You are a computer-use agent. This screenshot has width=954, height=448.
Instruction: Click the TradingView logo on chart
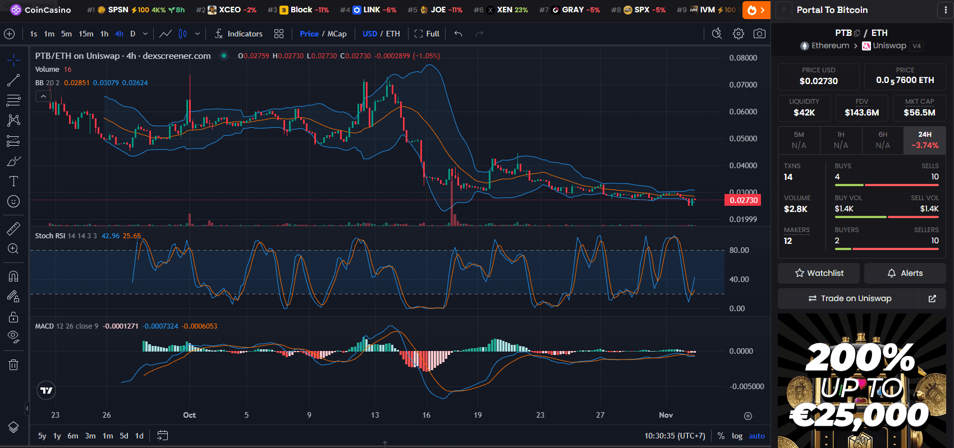(47, 390)
